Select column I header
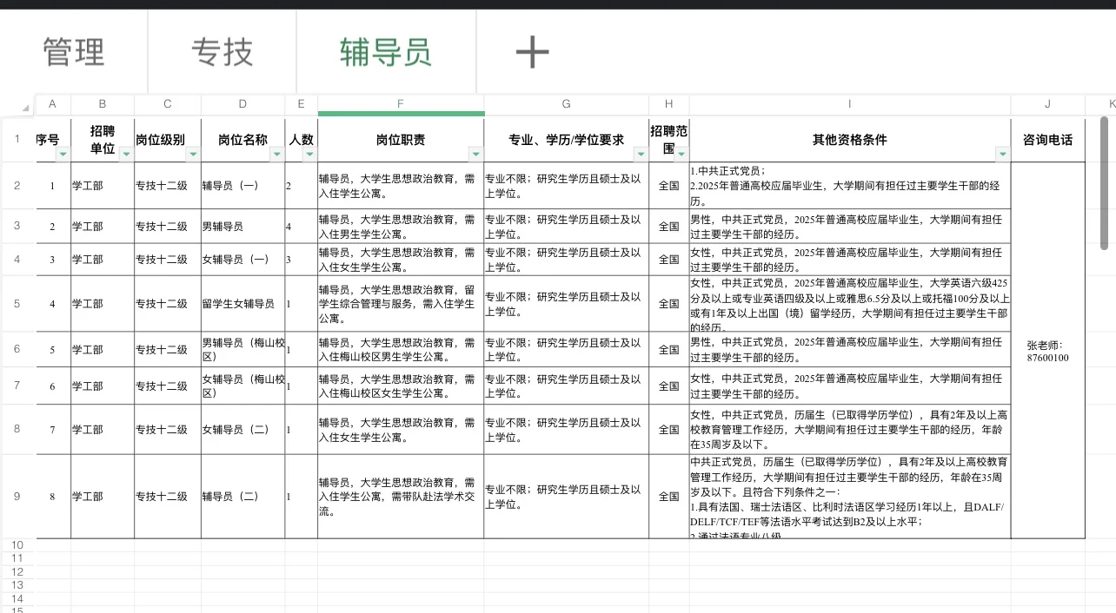This screenshot has width=1116, height=613. (850, 104)
